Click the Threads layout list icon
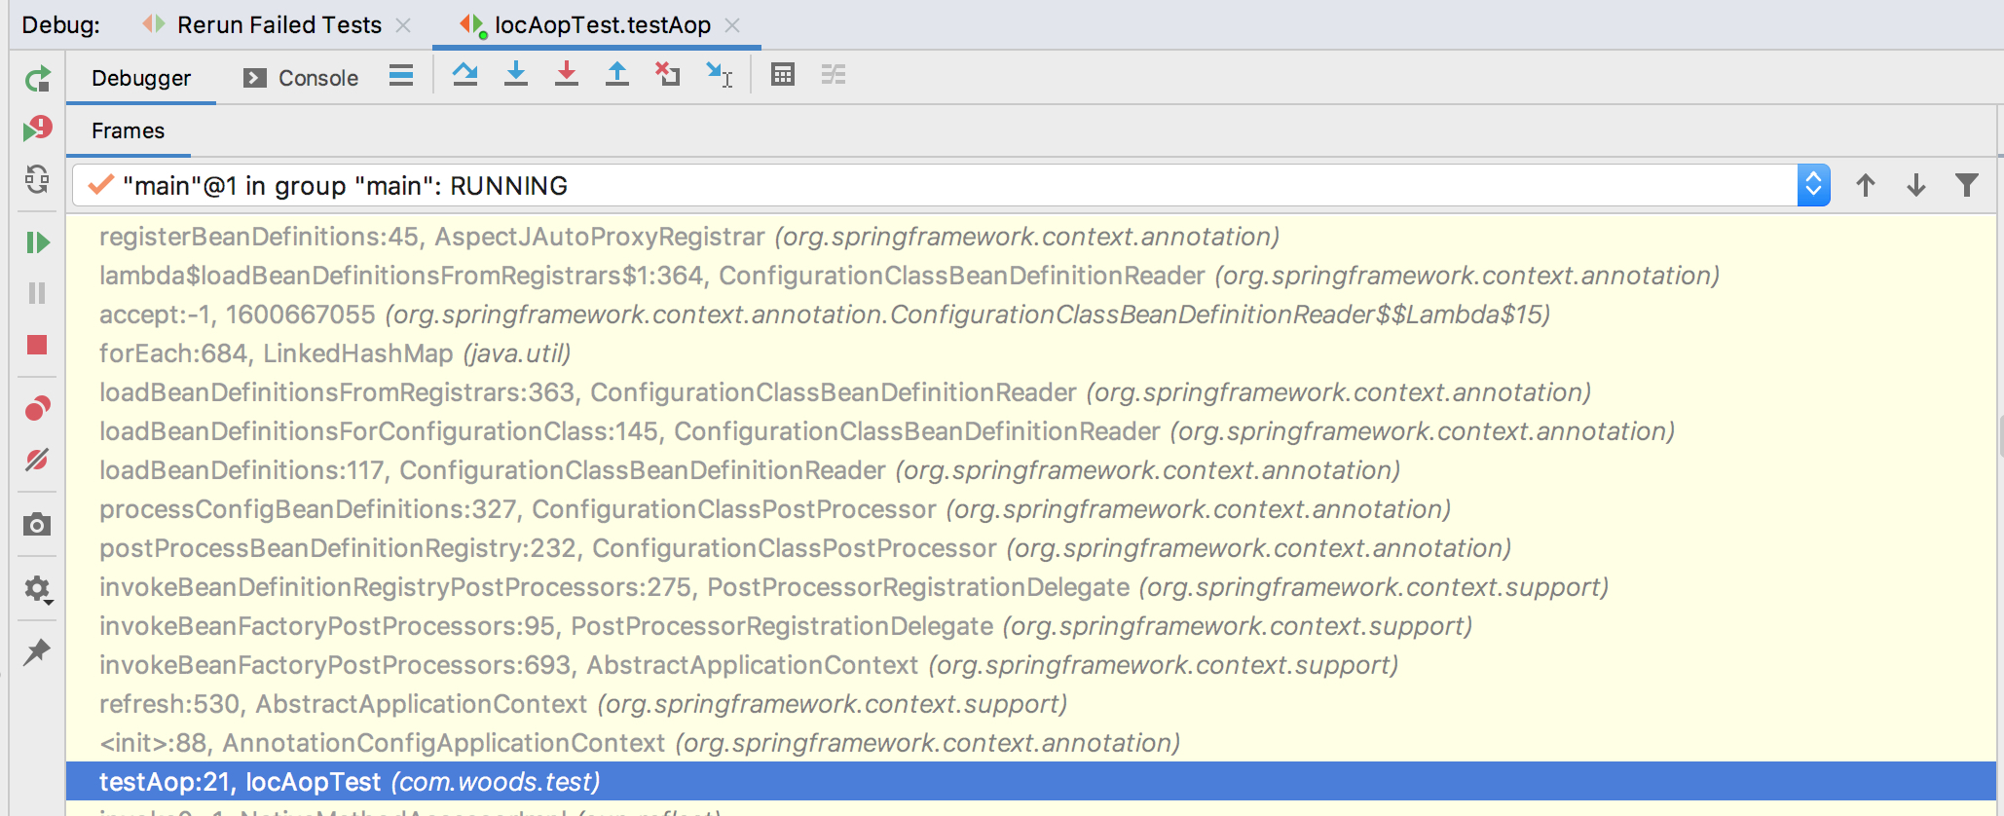Screen dimensions: 2004x816 click(401, 75)
